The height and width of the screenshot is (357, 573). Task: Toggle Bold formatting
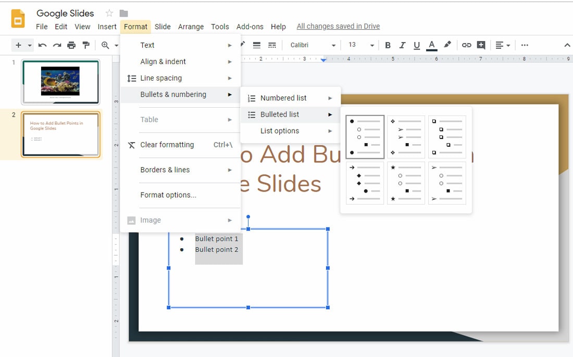[388, 45]
